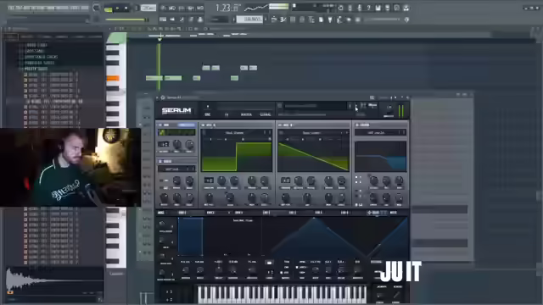
Task: Toggle the OSC A enable switch
Action: point(204,125)
